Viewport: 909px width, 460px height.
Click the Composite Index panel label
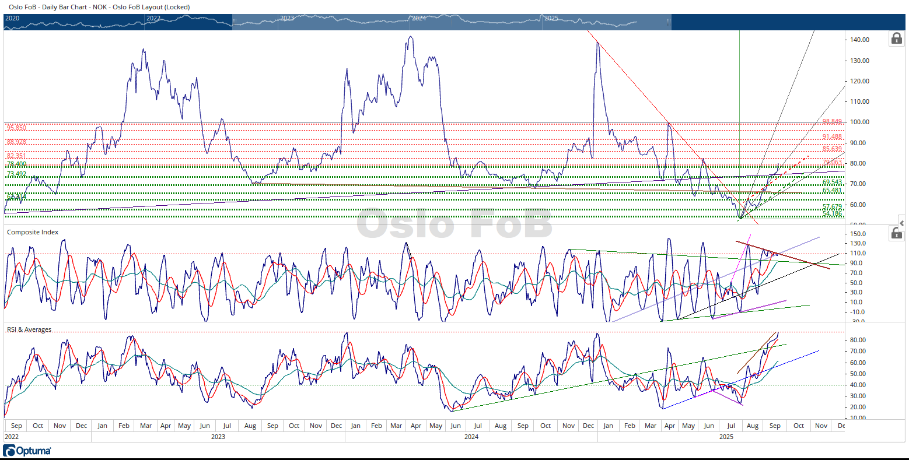pyautogui.click(x=33, y=232)
